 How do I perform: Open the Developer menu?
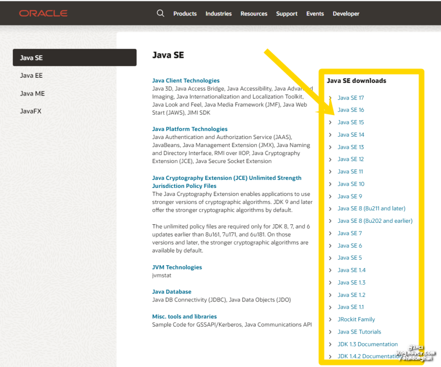[x=346, y=14]
